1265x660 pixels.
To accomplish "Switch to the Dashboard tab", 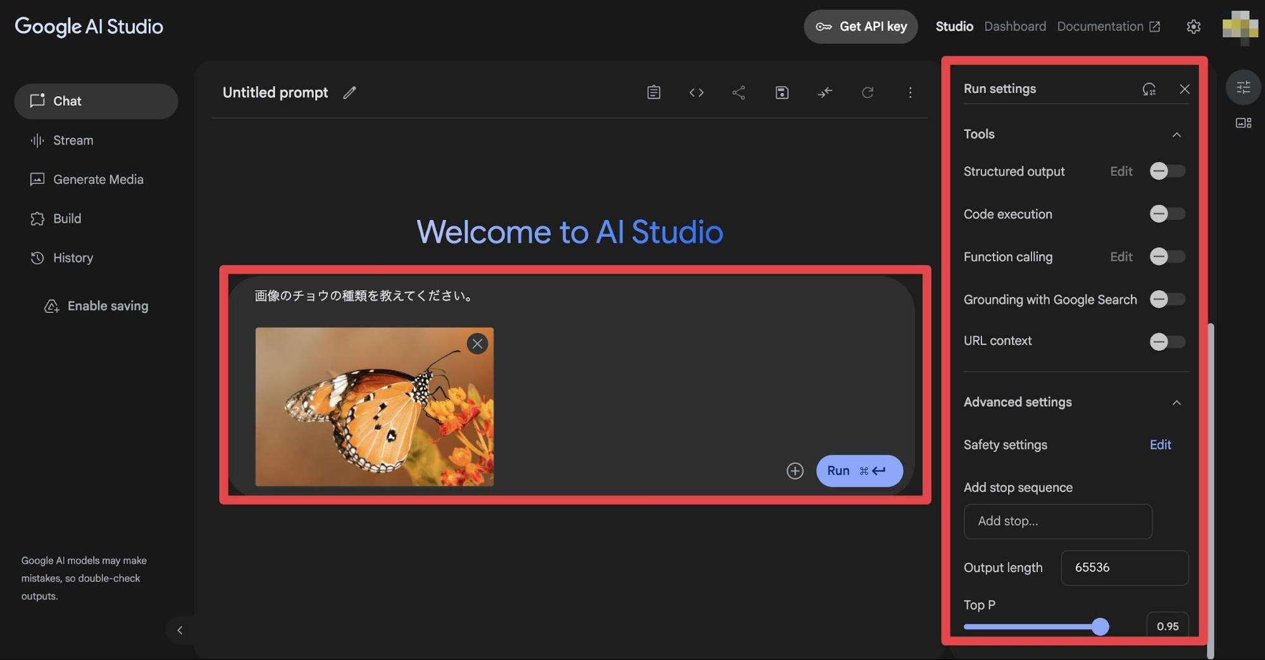I will tap(1015, 27).
